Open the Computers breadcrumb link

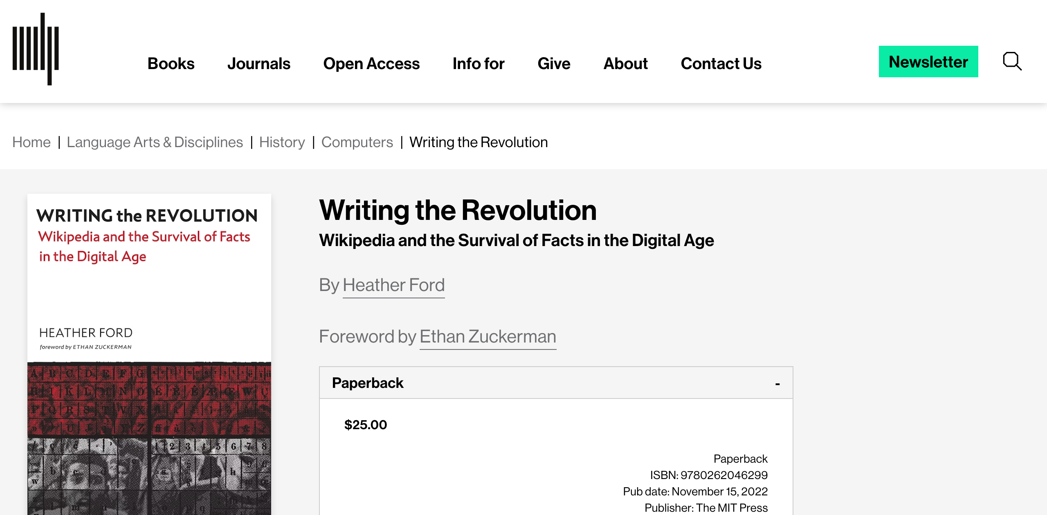tap(357, 142)
